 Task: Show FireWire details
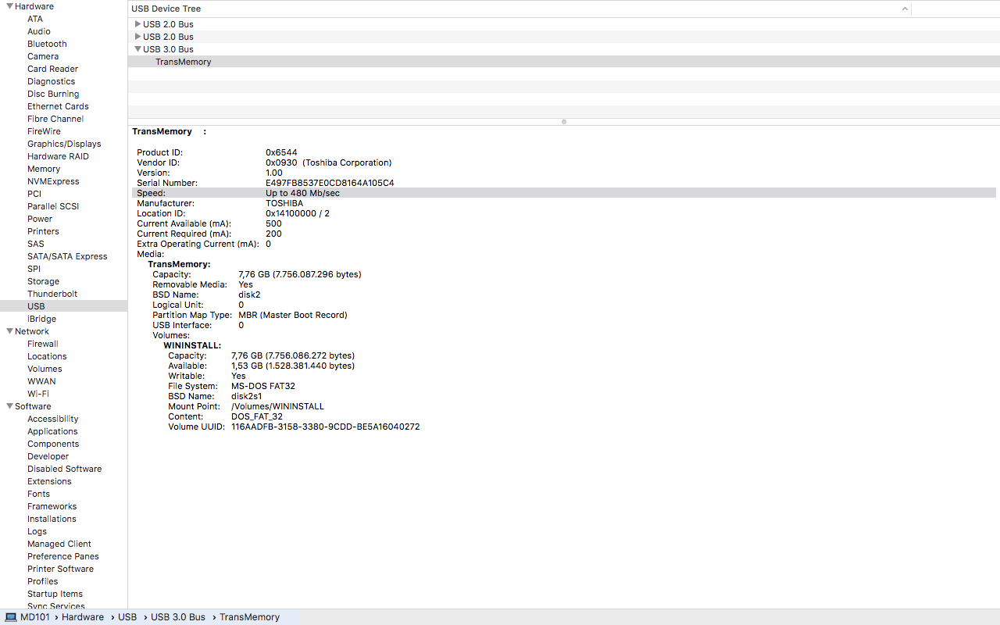pyautogui.click(x=44, y=131)
